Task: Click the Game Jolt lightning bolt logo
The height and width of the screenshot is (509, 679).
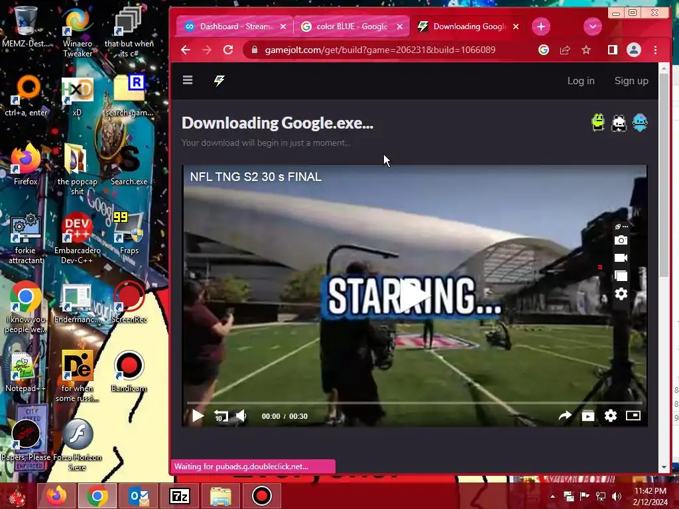Action: [x=219, y=80]
